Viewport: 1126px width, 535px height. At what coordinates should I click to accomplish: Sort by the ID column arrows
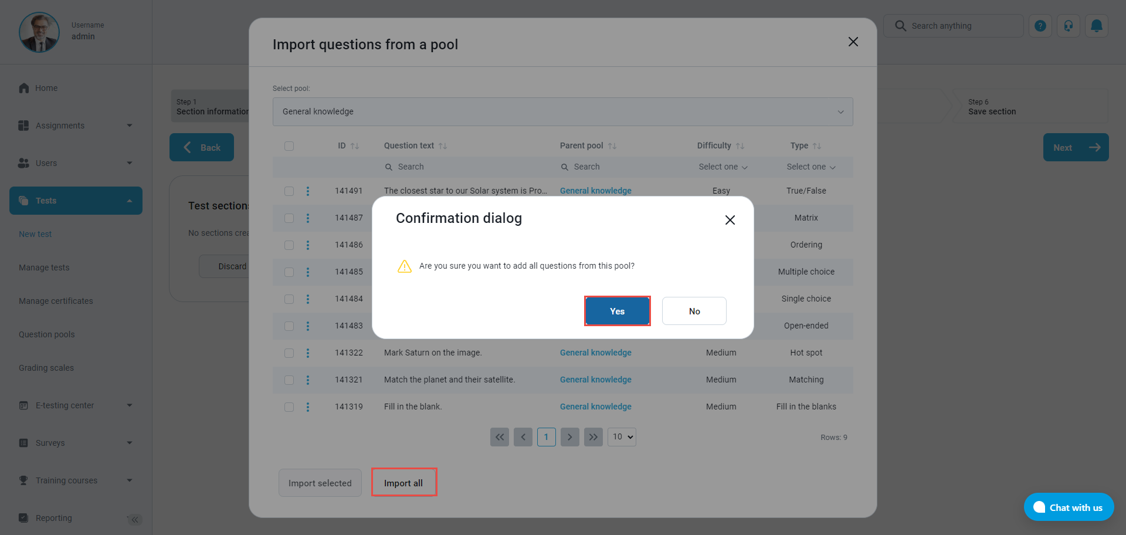tap(355, 146)
